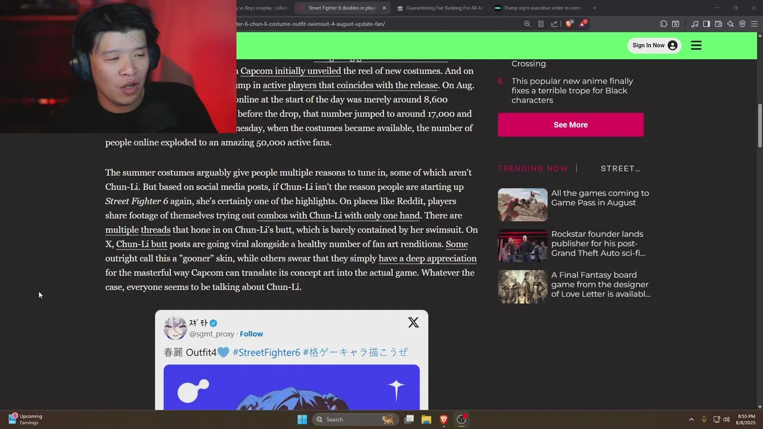763x429 pixels.
Task: Open Windows Start menu
Action: pyautogui.click(x=302, y=419)
